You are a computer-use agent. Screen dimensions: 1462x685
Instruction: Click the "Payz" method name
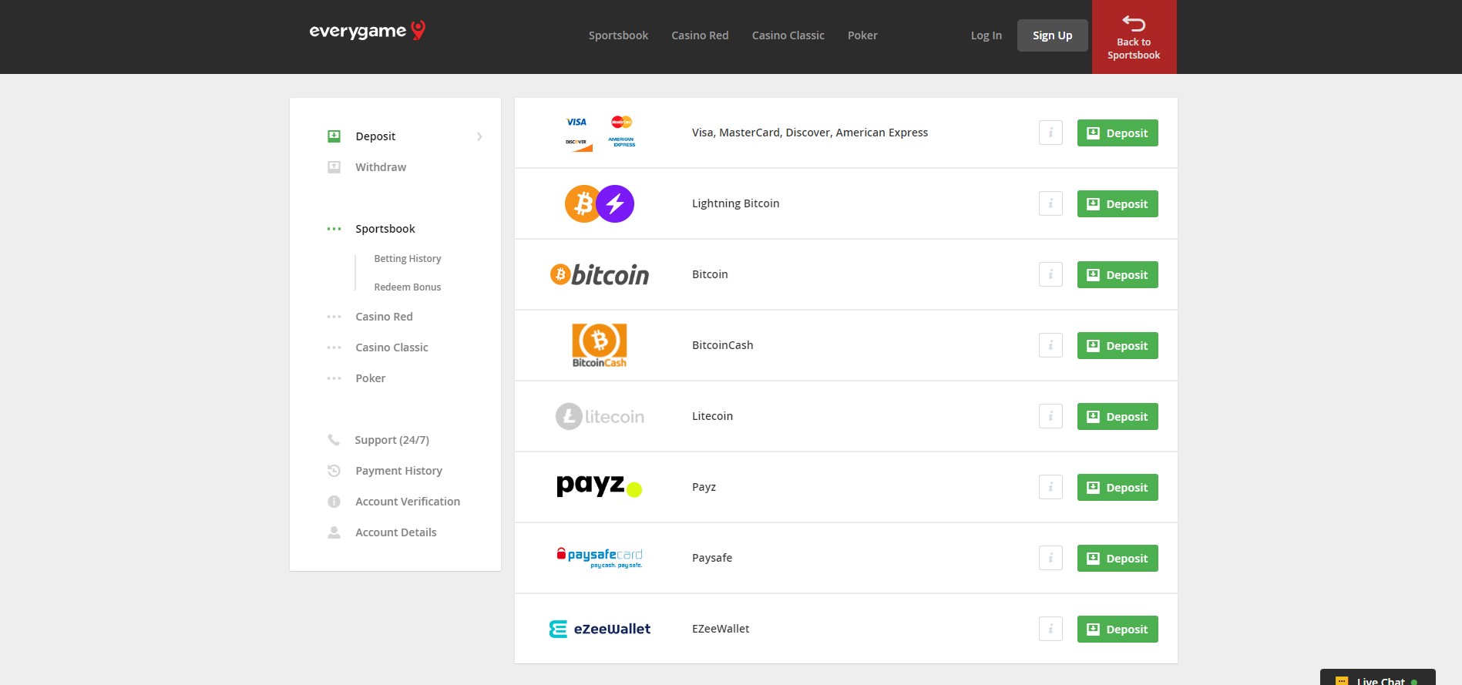(704, 487)
